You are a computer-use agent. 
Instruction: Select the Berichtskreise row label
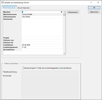(9, 50)
